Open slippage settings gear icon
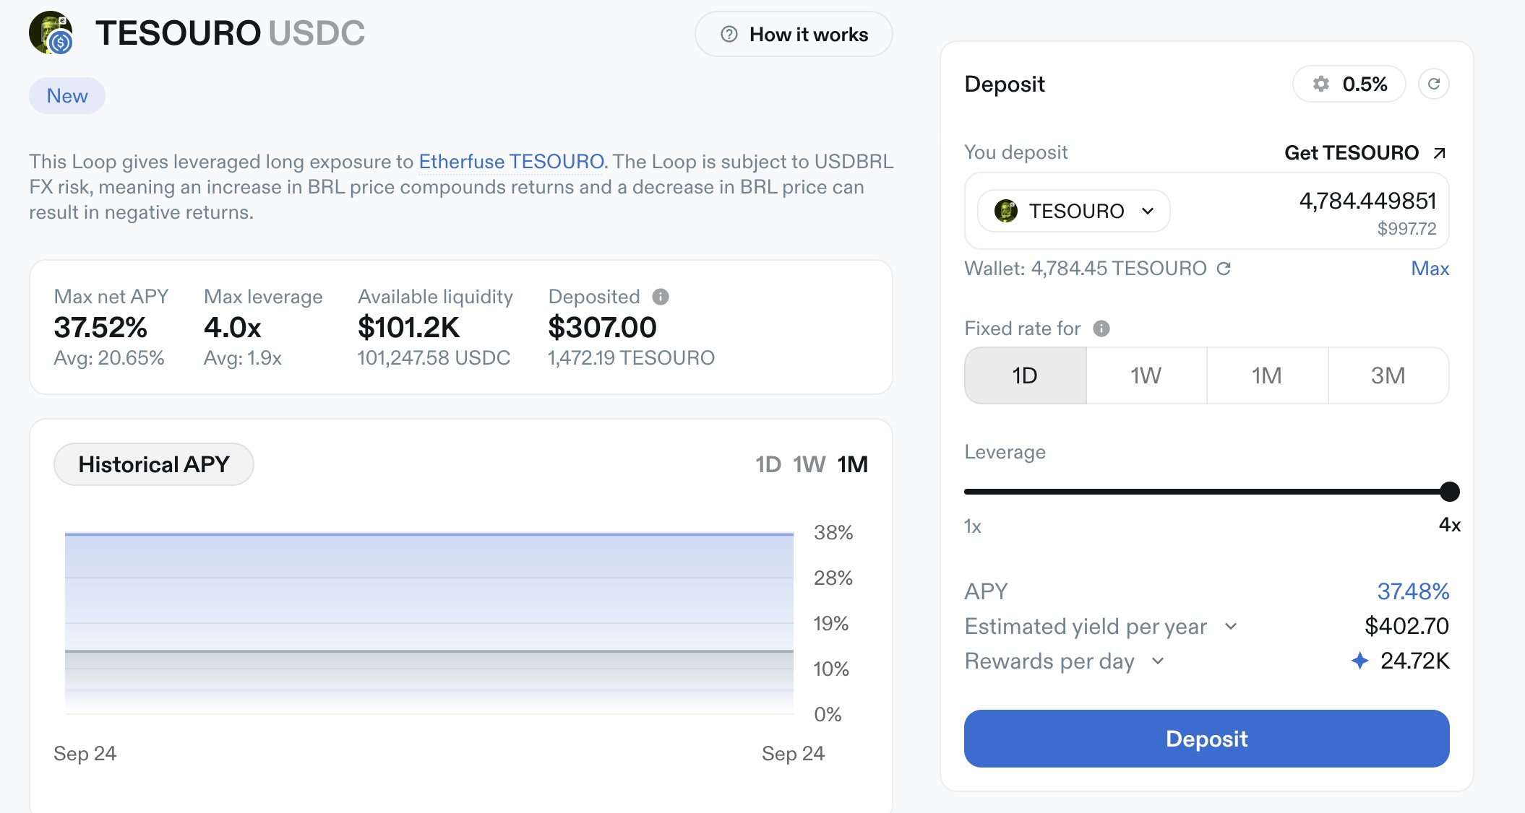Image resolution: width=1525 pixels, height=813 pixels. [1321, 84]
